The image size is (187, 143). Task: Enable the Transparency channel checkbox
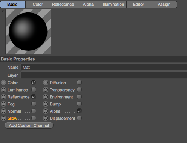pos(79,90)
